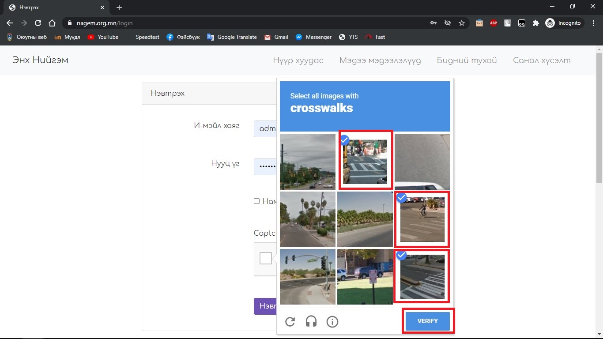Screen dimensions: 603x339
Task: Click the reCAPTCHA reload challenge icon
Action: coord(290,322)
